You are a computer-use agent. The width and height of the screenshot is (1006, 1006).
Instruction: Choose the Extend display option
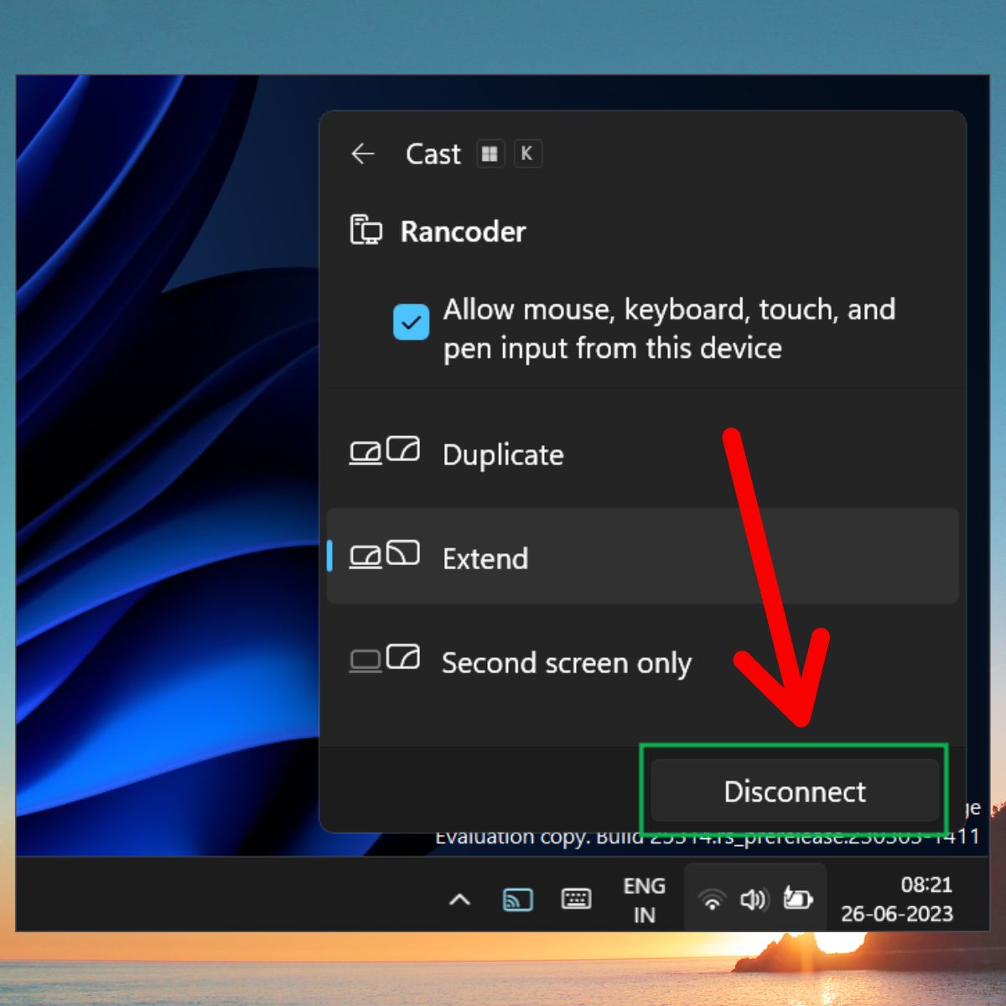[642, 556]
